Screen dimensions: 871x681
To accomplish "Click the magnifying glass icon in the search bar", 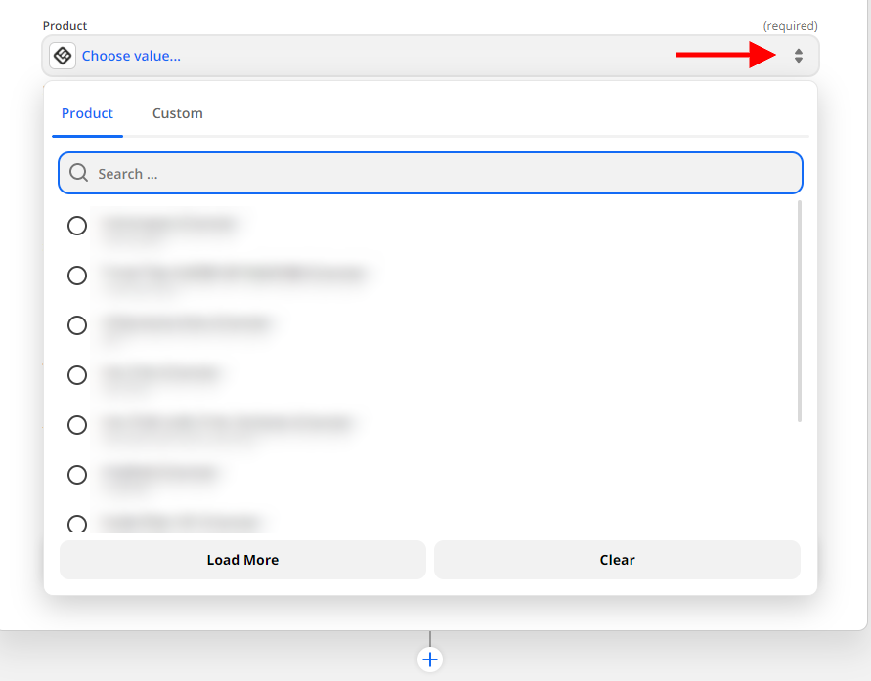I will coord(78,173).
